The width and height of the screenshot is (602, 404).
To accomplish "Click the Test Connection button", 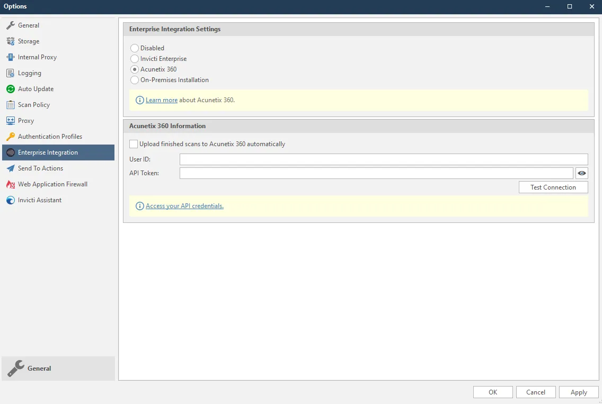I will (x=553, y=187).
